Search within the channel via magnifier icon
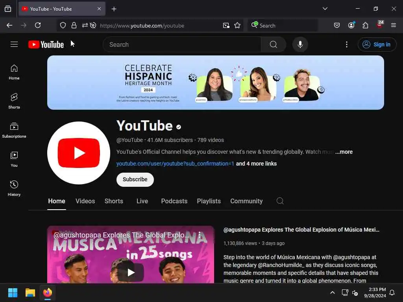This screenshot has width=403, height=302. (280, 201)
